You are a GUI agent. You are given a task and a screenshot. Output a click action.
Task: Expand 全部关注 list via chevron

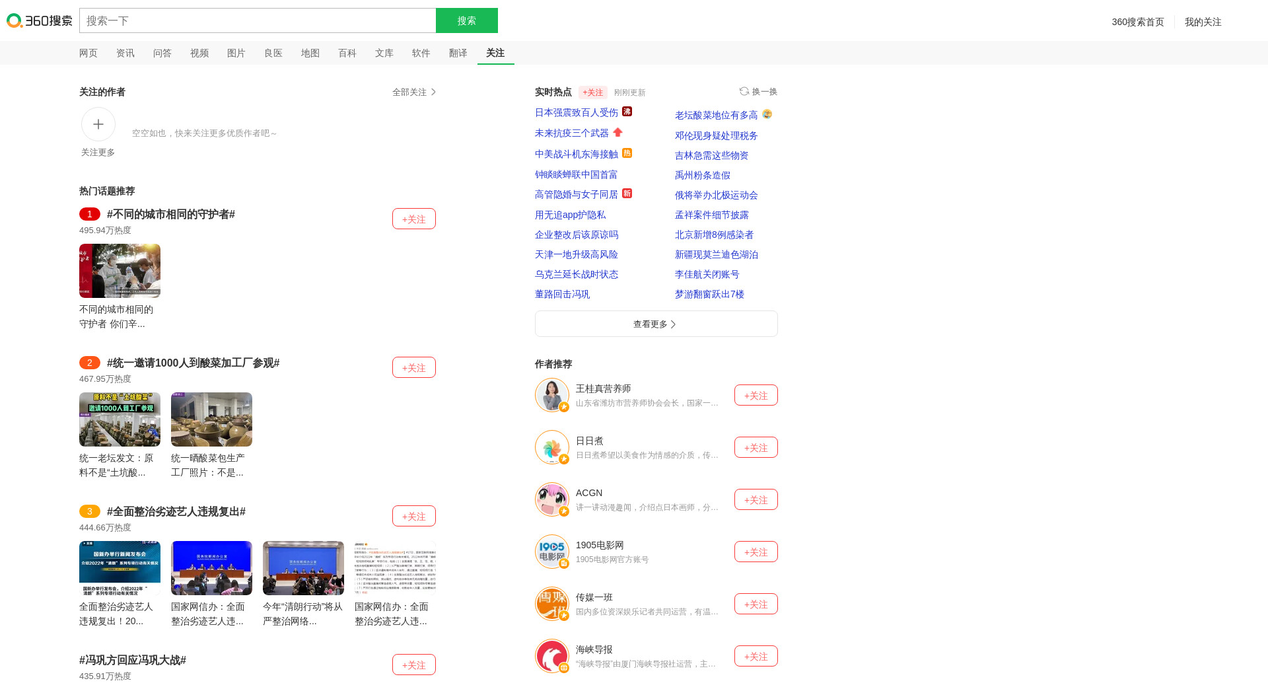click(433, 92)
